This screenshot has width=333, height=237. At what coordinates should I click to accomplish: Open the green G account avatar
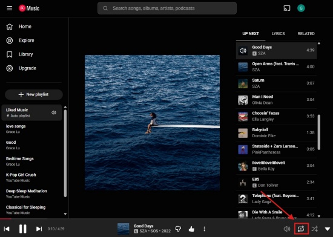click(x=301, y=8)
